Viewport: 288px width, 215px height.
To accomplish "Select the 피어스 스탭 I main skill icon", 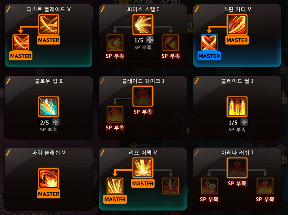I will point(143,25).
